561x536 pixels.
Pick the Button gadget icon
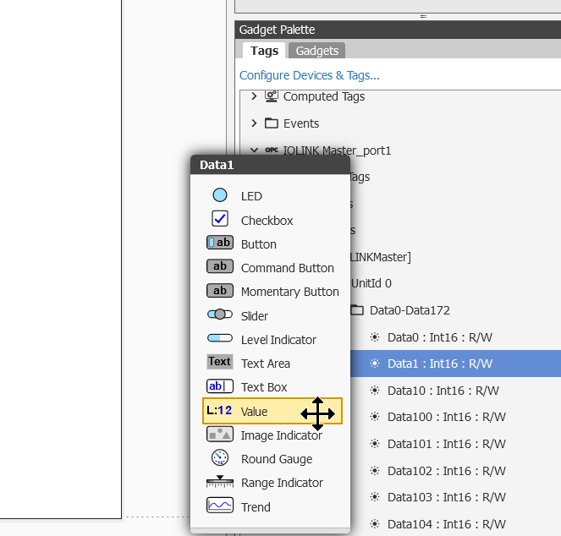220,243
